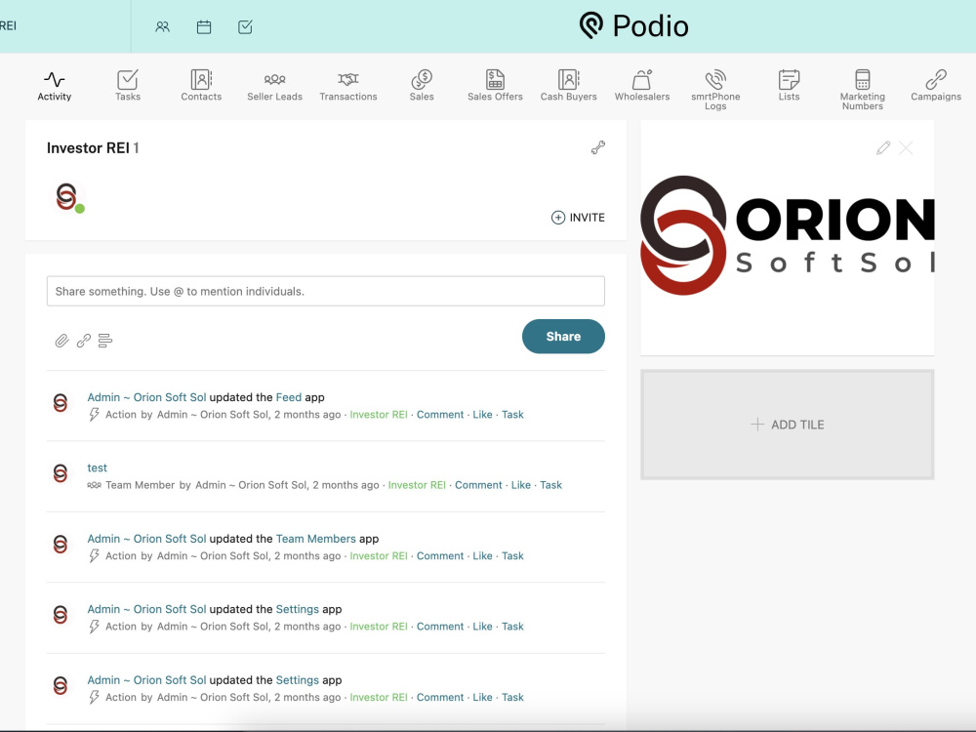976x732 pixels.
Task: Click Investor REI link on test post
Action: [x=417, y=485]
